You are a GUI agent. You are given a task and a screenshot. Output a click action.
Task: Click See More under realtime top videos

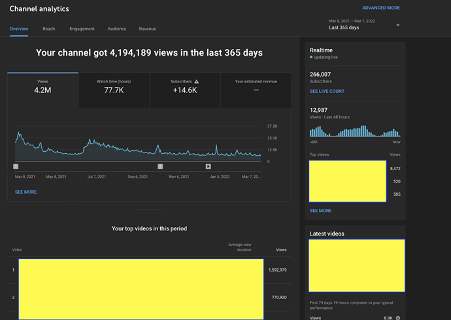(x=320, y=211)
